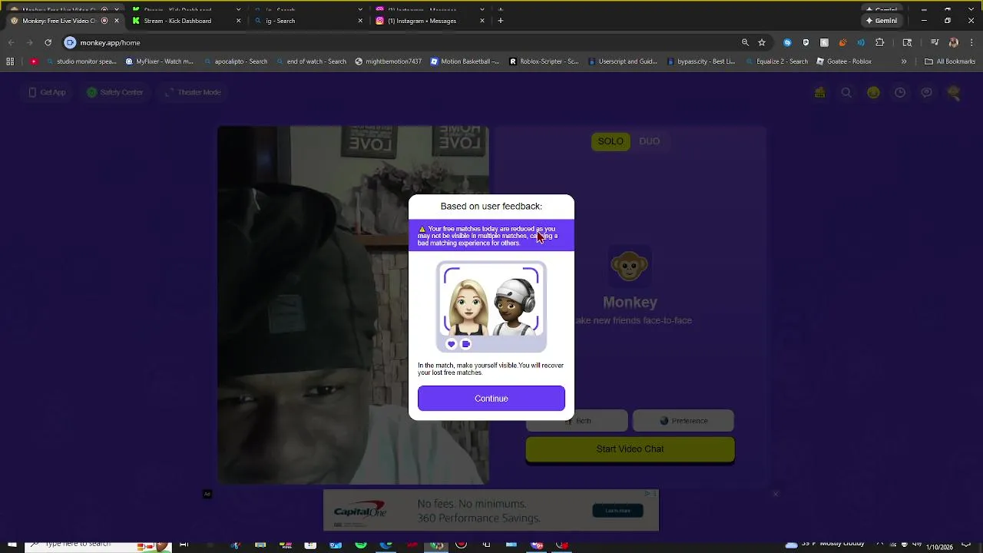Close the ig - Search tab

(360, 21)
